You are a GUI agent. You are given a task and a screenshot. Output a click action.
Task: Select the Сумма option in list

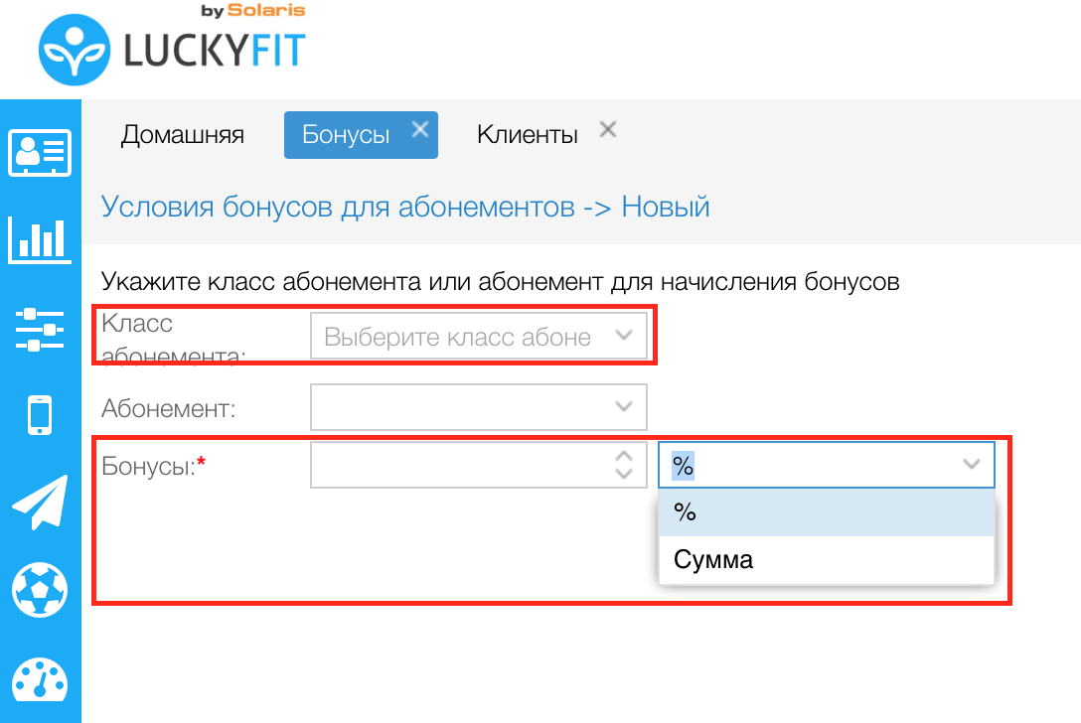825,560
